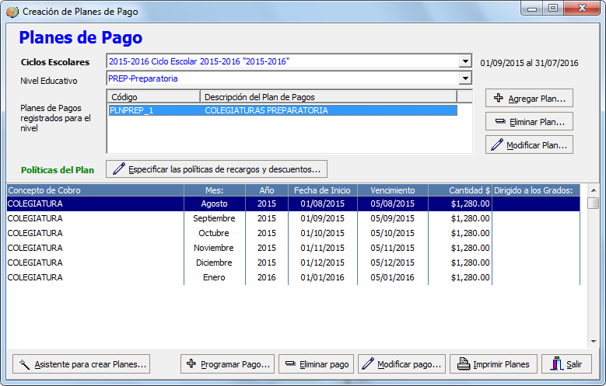Click the plus icon on Programar Pago
The height and width of the screenshot is (386, 606).
coord(191,363)
